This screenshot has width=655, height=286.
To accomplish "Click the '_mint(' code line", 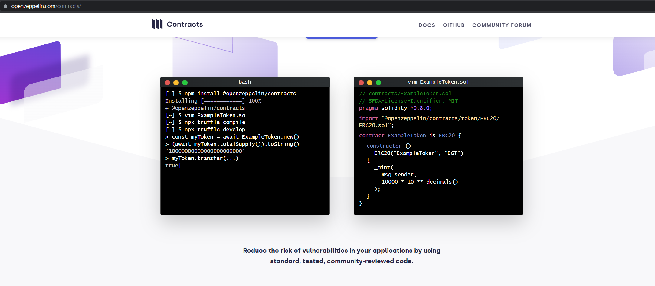I will [384, 167].
